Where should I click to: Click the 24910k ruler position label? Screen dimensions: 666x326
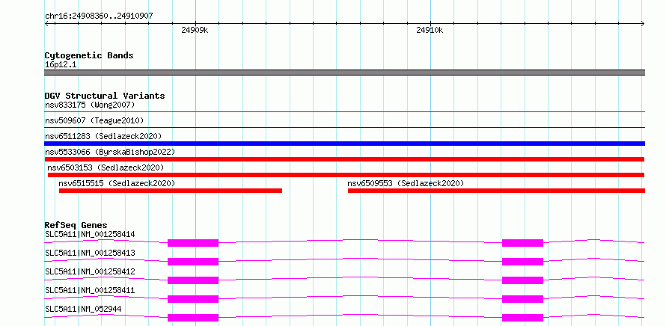tap(430, 30)
